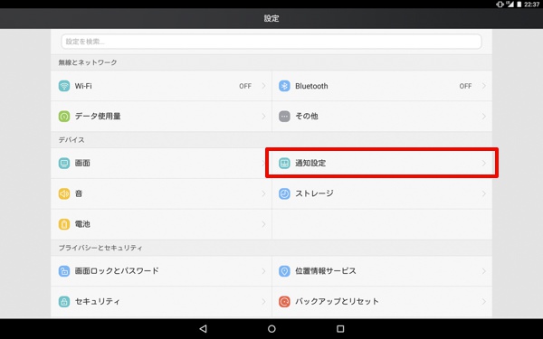Open the その他 row chevron
This screenshot has width=543, height=339.
pyautogui.click(x=484, y=117)
